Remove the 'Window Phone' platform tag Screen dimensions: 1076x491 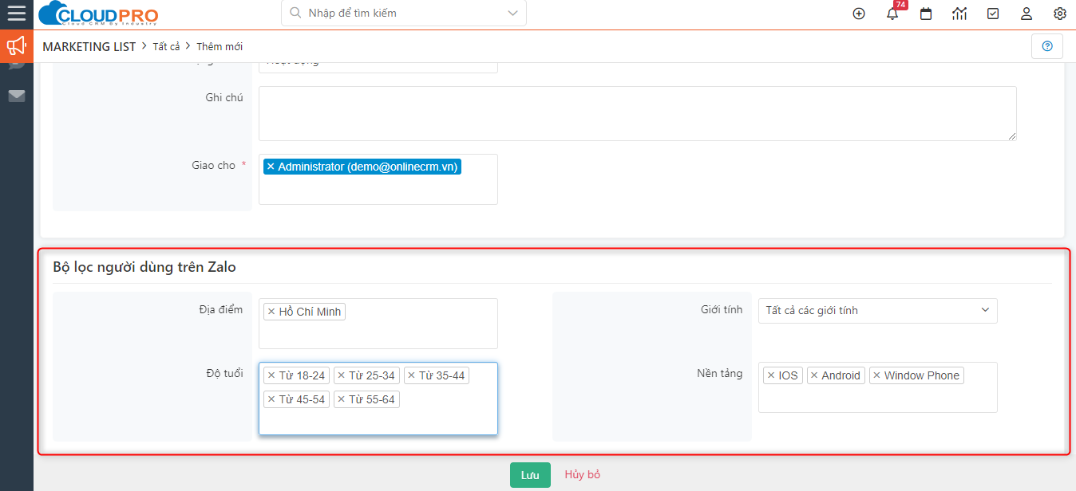[876, 375]
